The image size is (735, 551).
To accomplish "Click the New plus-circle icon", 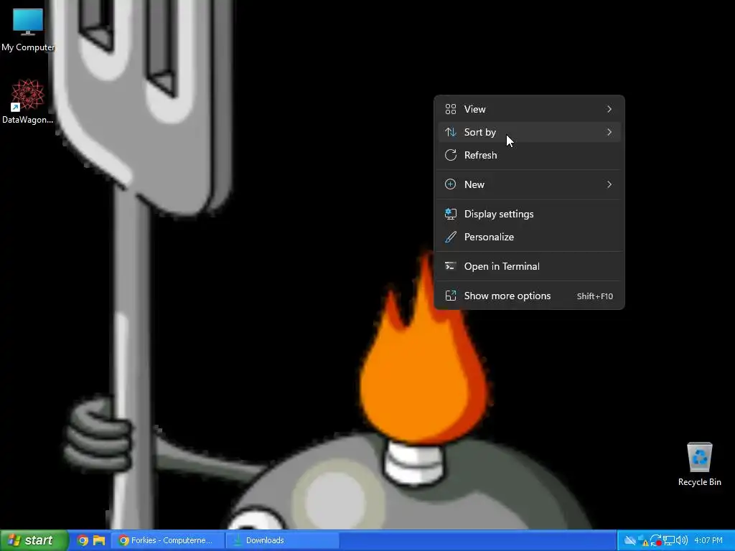I will (451, 184).
